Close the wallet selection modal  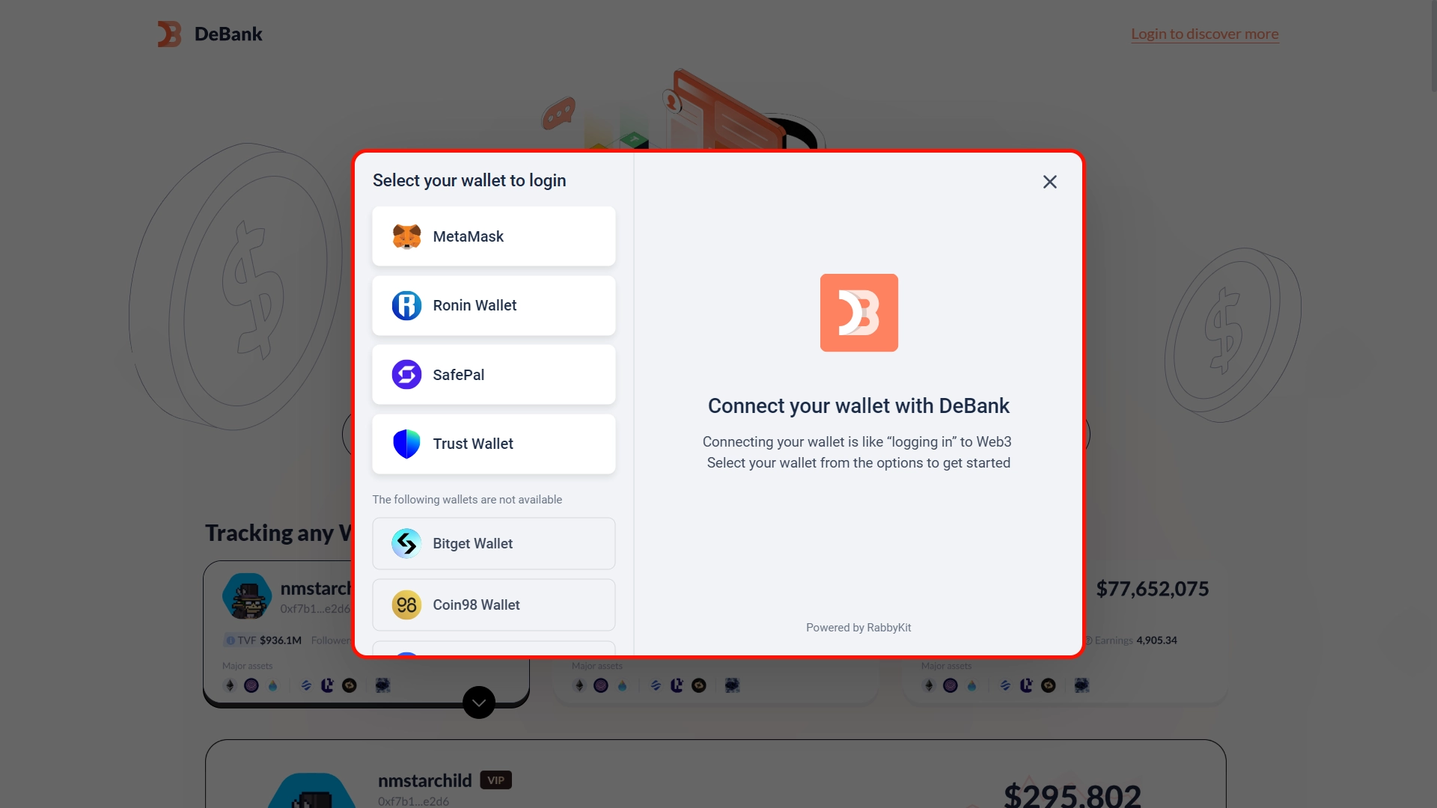tap(1049, 182)
